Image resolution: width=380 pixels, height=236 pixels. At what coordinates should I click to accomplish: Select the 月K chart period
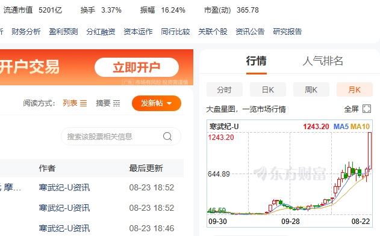(x=355, y=89)
